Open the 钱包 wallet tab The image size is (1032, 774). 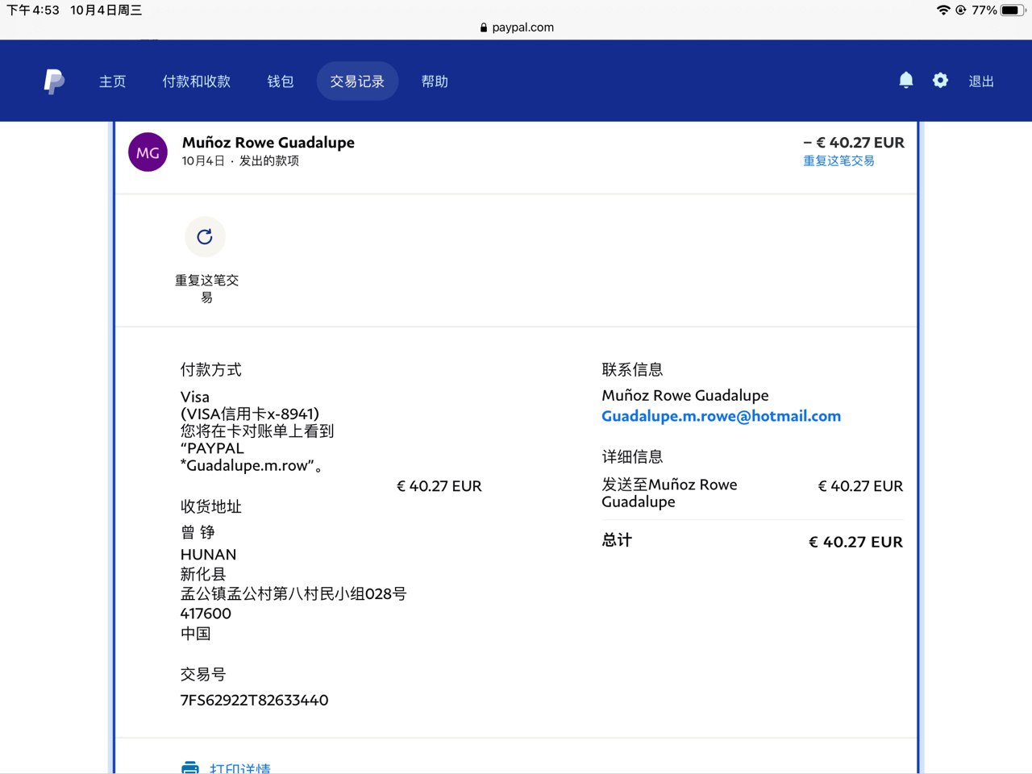click(x=280, y=81)
